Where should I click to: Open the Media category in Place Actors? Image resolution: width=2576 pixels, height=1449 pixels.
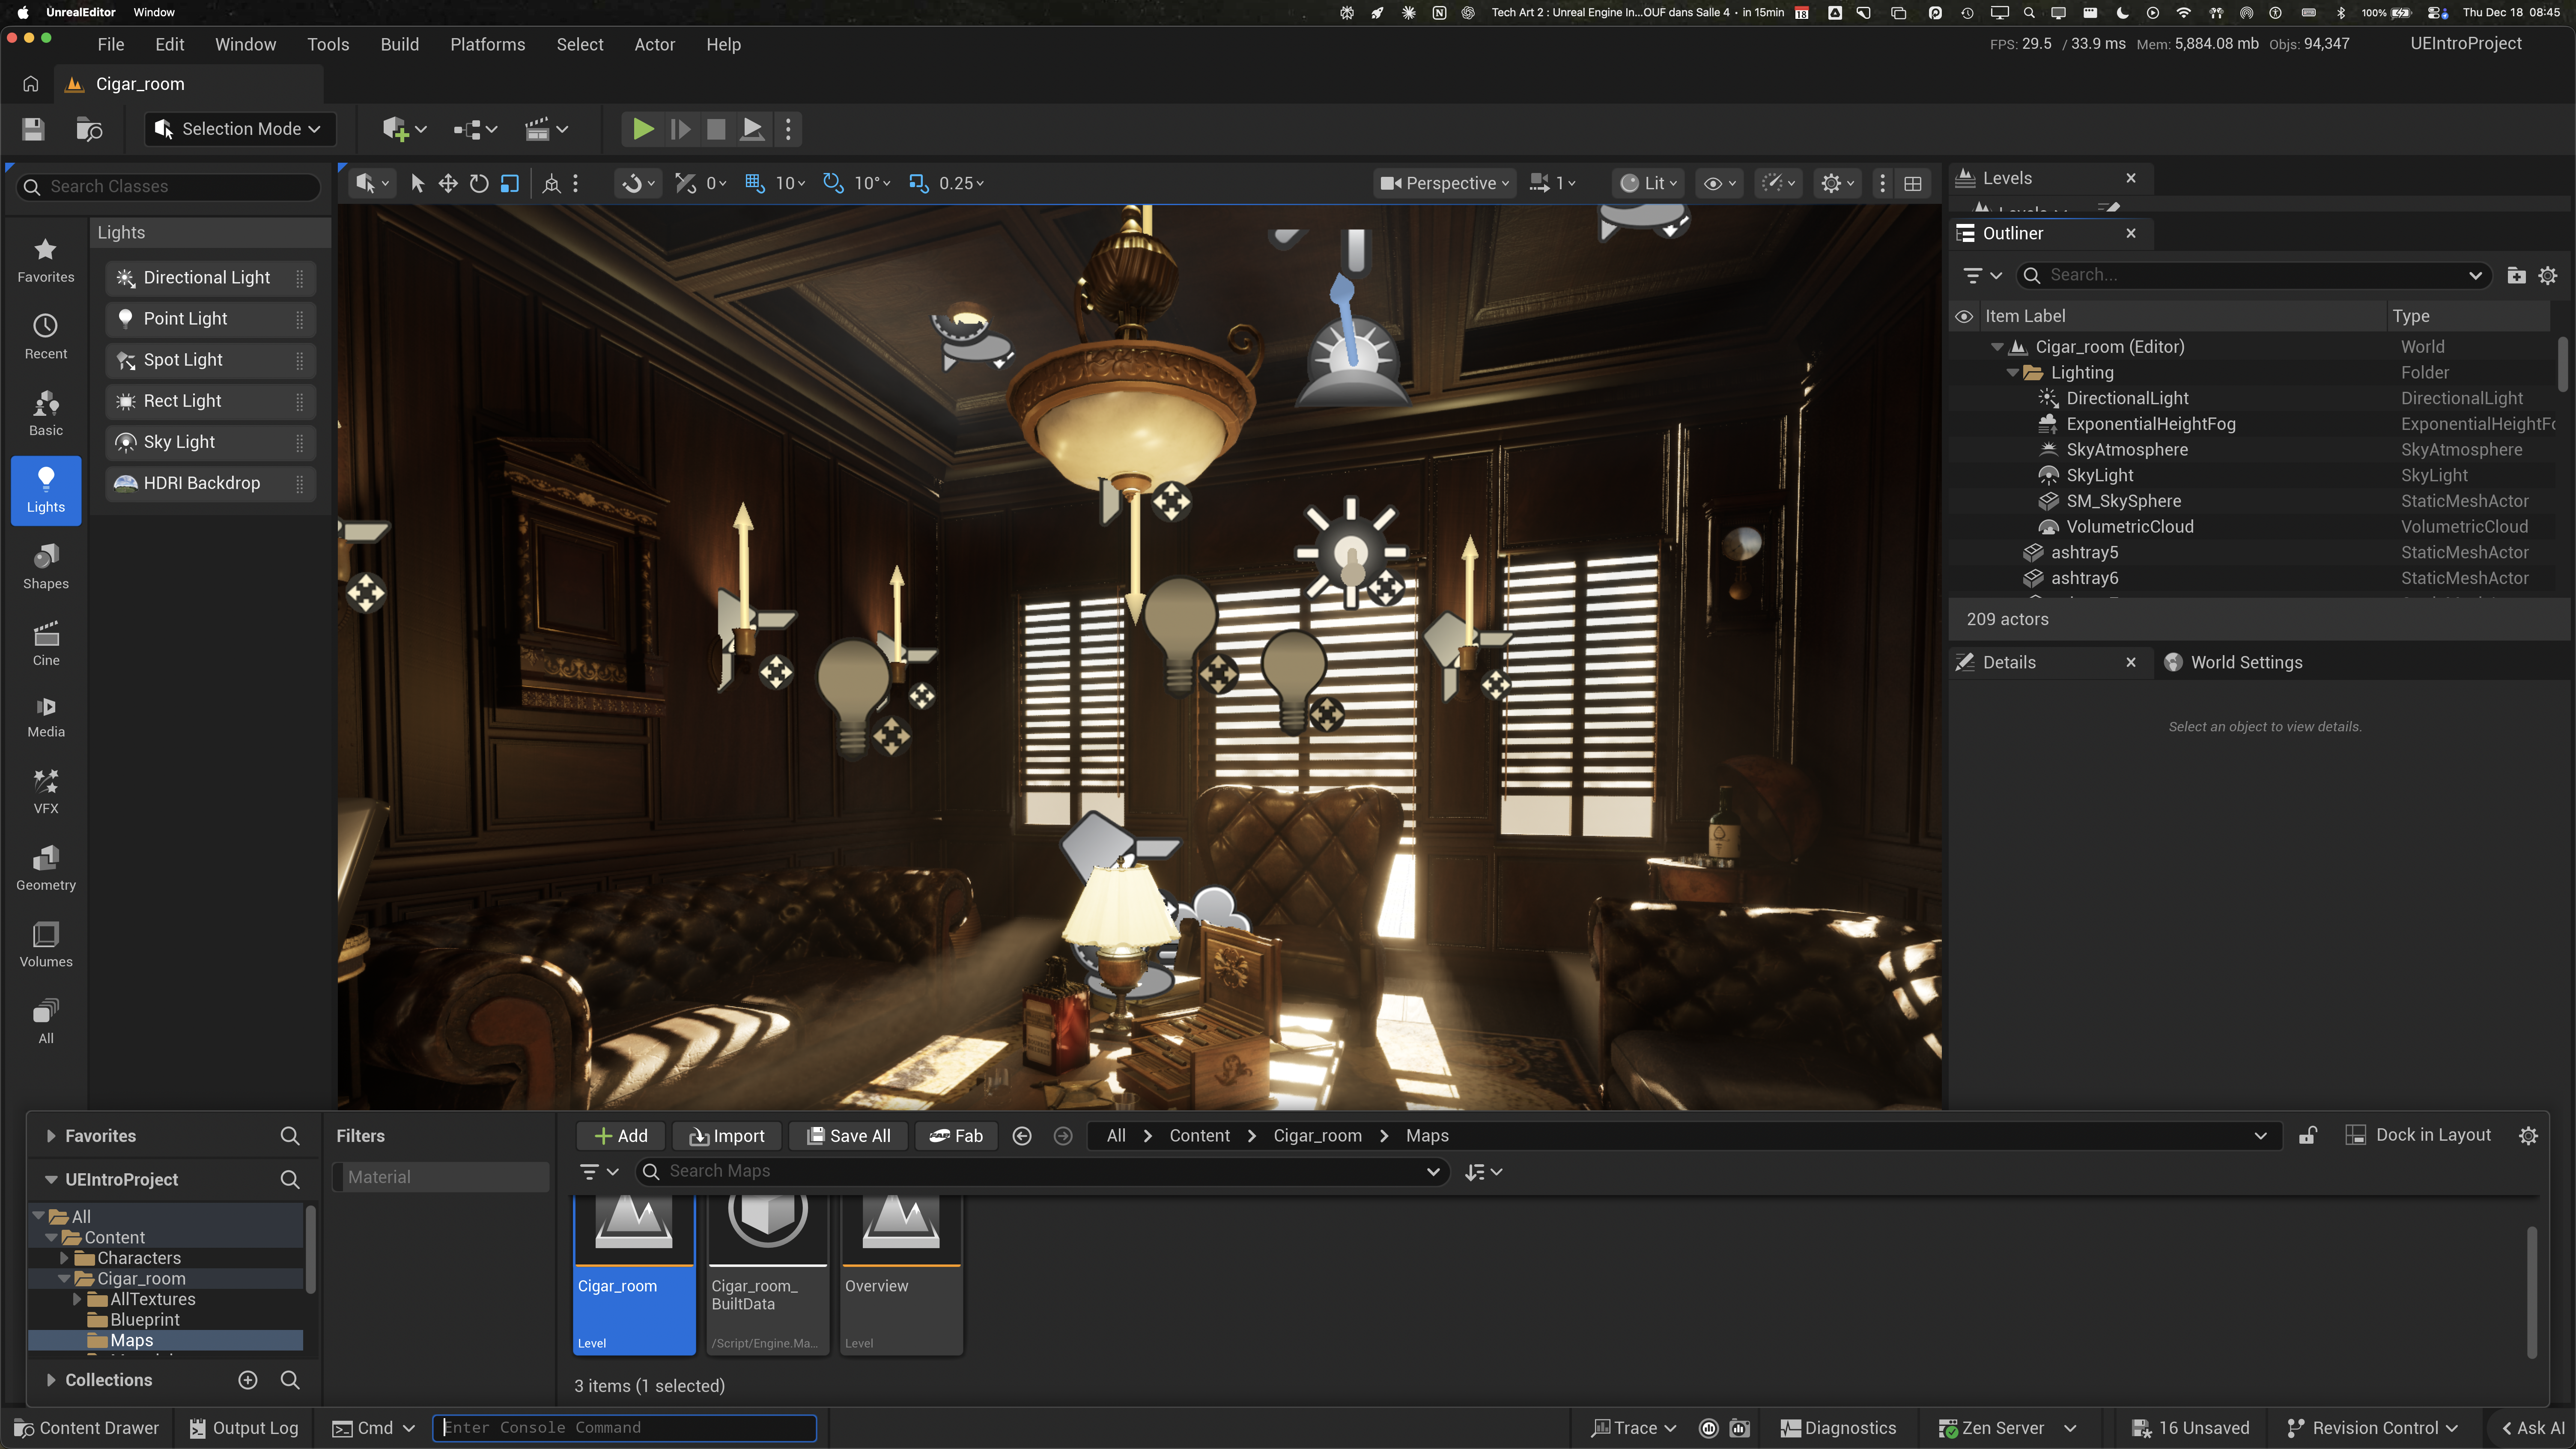(x=46, y=717)
